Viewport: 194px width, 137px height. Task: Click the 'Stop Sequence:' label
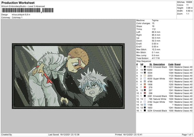[x=144, y=61]
